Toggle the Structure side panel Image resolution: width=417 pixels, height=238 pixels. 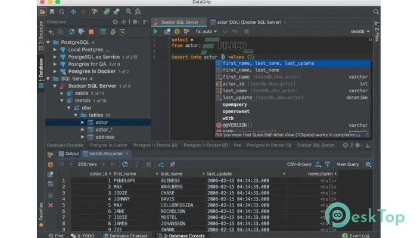(x=41, y=36)
